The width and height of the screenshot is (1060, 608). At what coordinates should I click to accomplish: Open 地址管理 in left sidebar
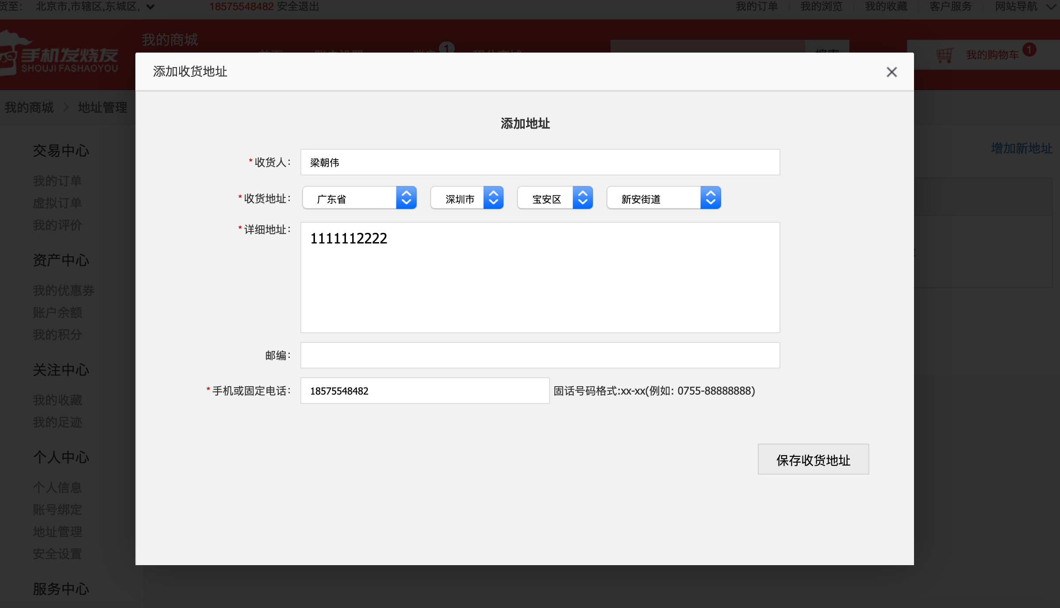coord(58,532)
